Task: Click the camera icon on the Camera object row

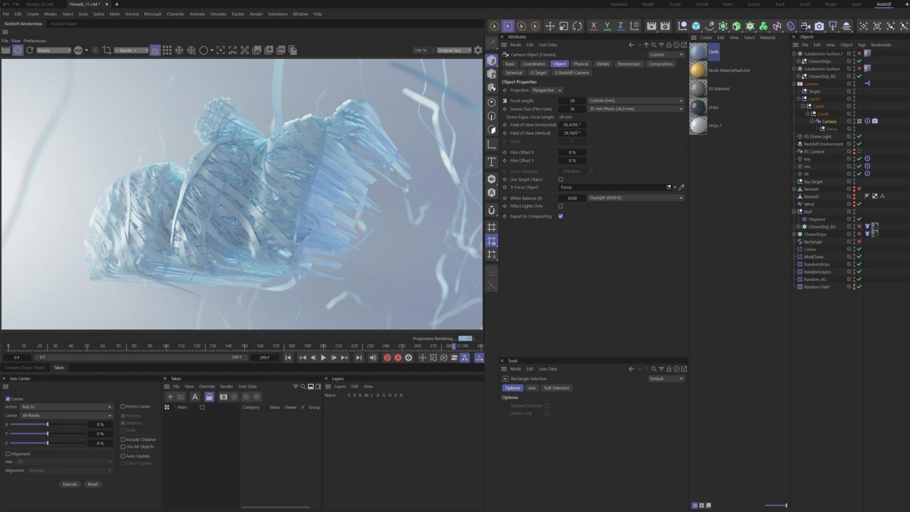Action: (875, 121)
